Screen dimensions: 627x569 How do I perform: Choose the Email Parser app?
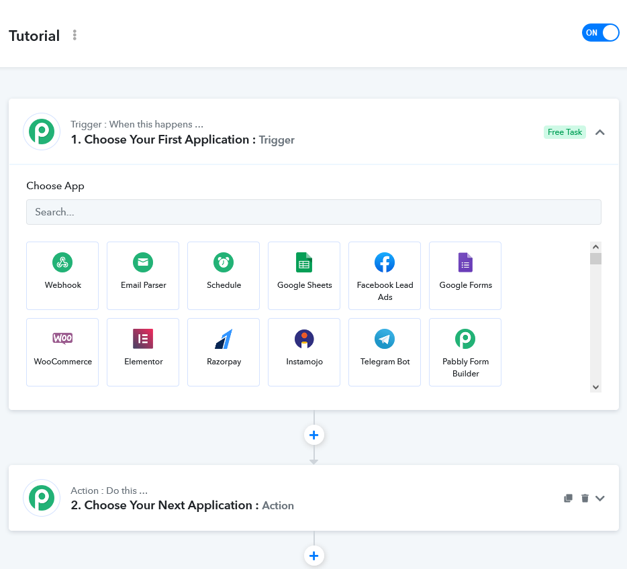(143, 275)
